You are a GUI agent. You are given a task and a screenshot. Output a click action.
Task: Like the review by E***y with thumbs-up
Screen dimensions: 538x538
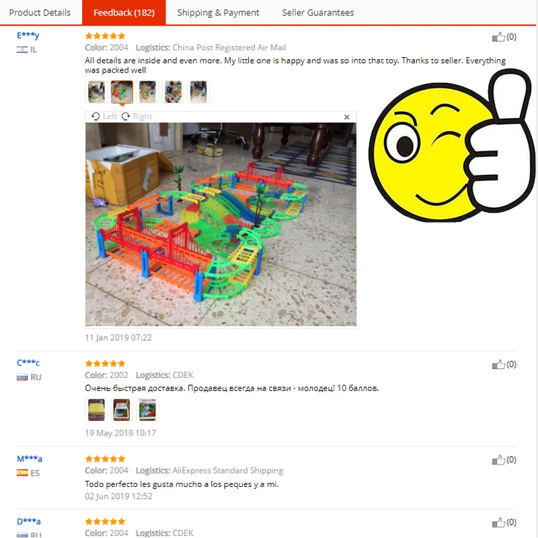point(498,37)
